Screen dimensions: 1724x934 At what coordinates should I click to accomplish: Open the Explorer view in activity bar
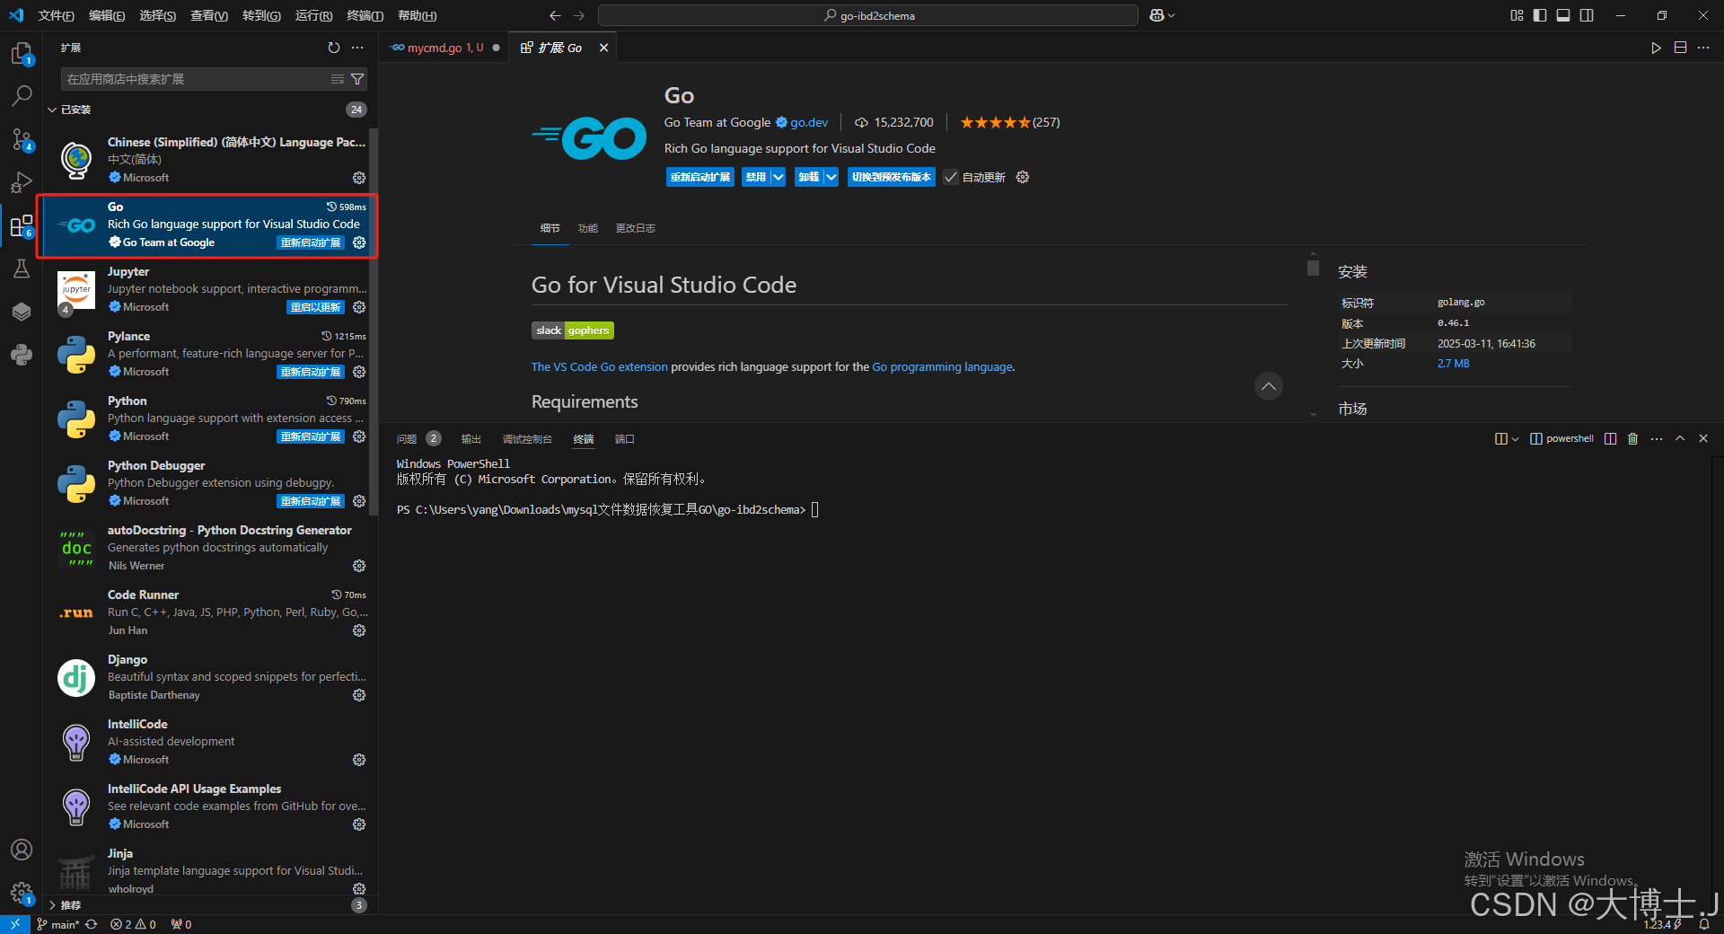[22, 53]
